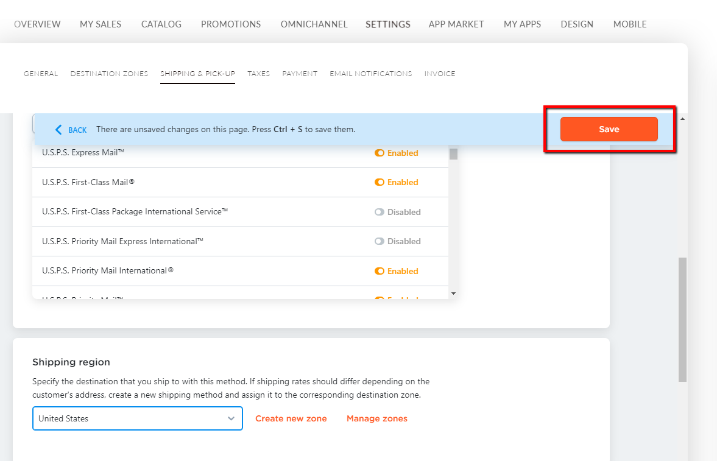Viewport: 717px width, 461px height.
Task: Open the App Market menu
Action: 456,24
